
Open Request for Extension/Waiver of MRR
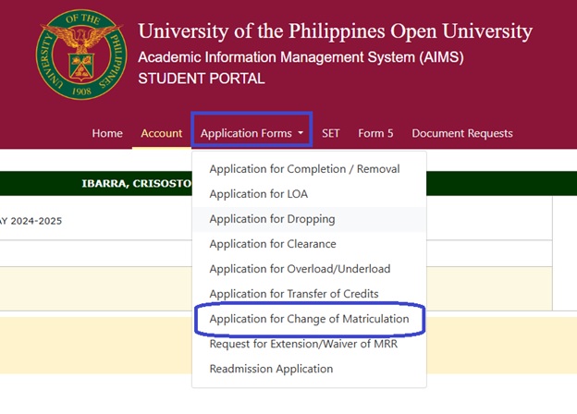301,344
